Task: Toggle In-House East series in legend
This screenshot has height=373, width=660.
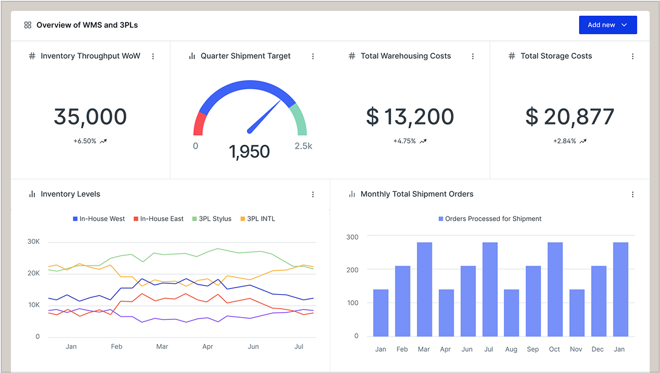Action: click(x=158, y=219)
